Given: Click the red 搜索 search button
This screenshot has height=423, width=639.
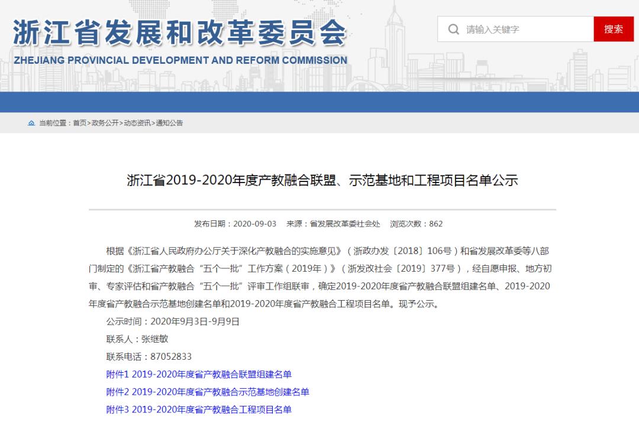Looking at the screenshot, I should click(614, 30).
